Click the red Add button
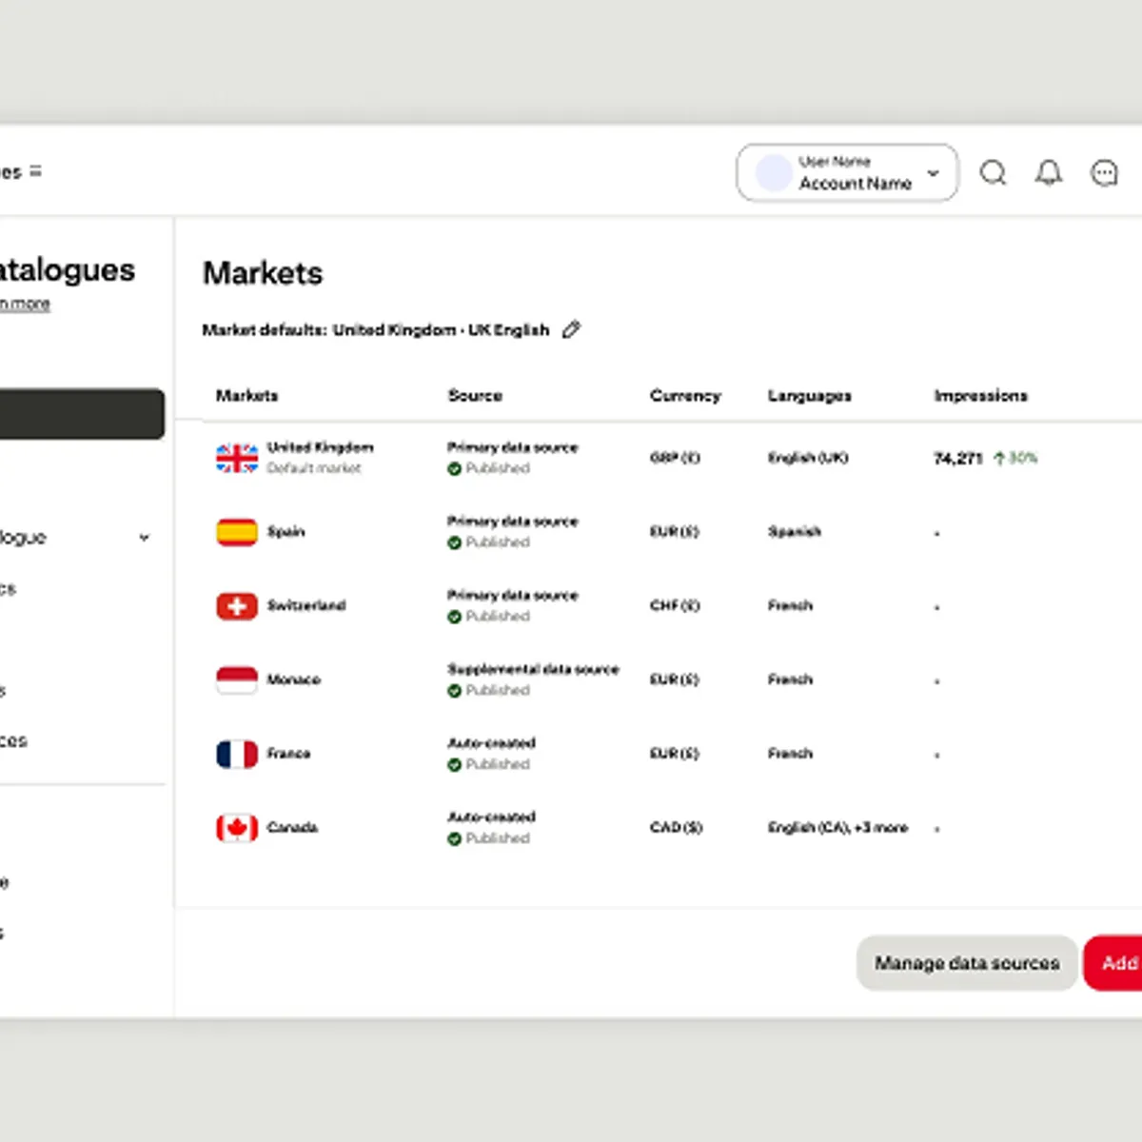This screenshot has width=1142, height=1142. click(1113, 963)
